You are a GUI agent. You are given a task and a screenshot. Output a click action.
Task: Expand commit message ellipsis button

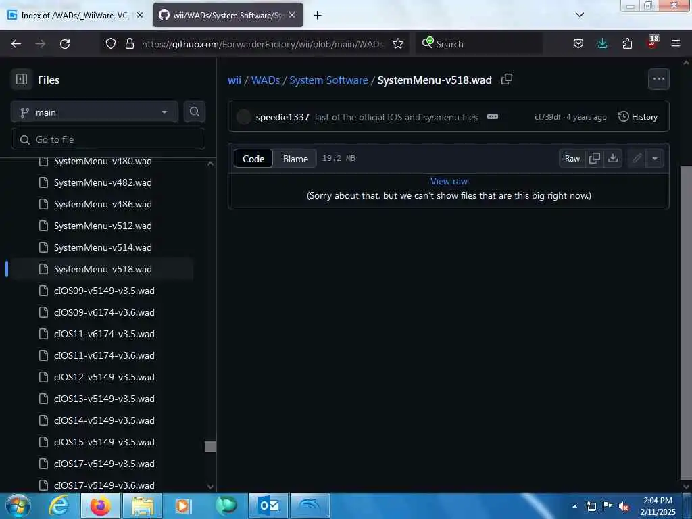coord(493,116)
